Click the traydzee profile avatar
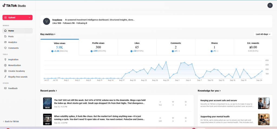The image size is (277, 129). [x=47, y=21]
